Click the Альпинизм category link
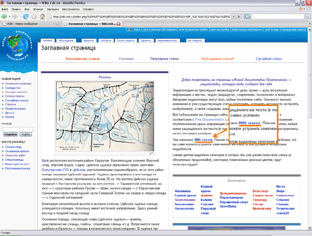312x236 pixels. [183, 191]
